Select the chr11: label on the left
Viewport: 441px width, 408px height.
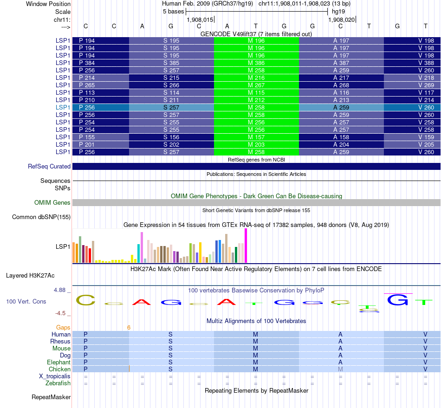[62, 19]
